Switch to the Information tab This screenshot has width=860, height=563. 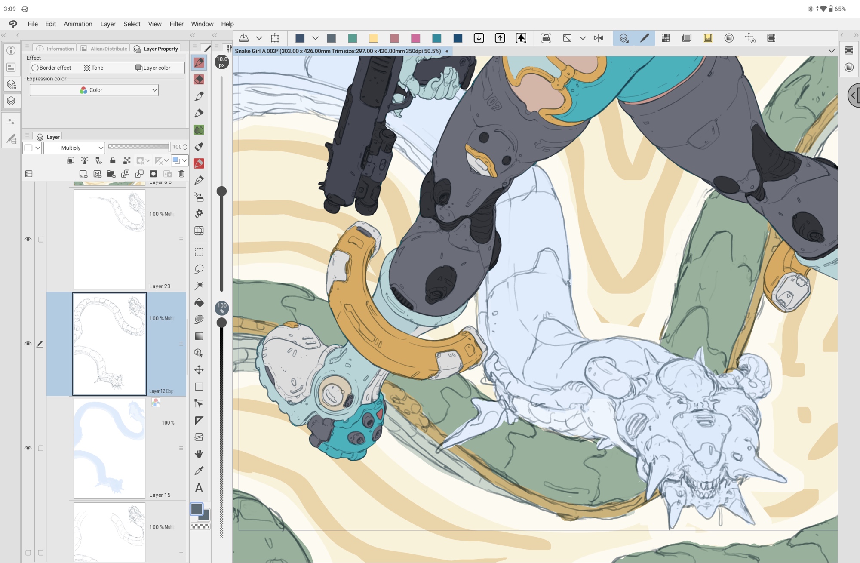tap(56, 49)
